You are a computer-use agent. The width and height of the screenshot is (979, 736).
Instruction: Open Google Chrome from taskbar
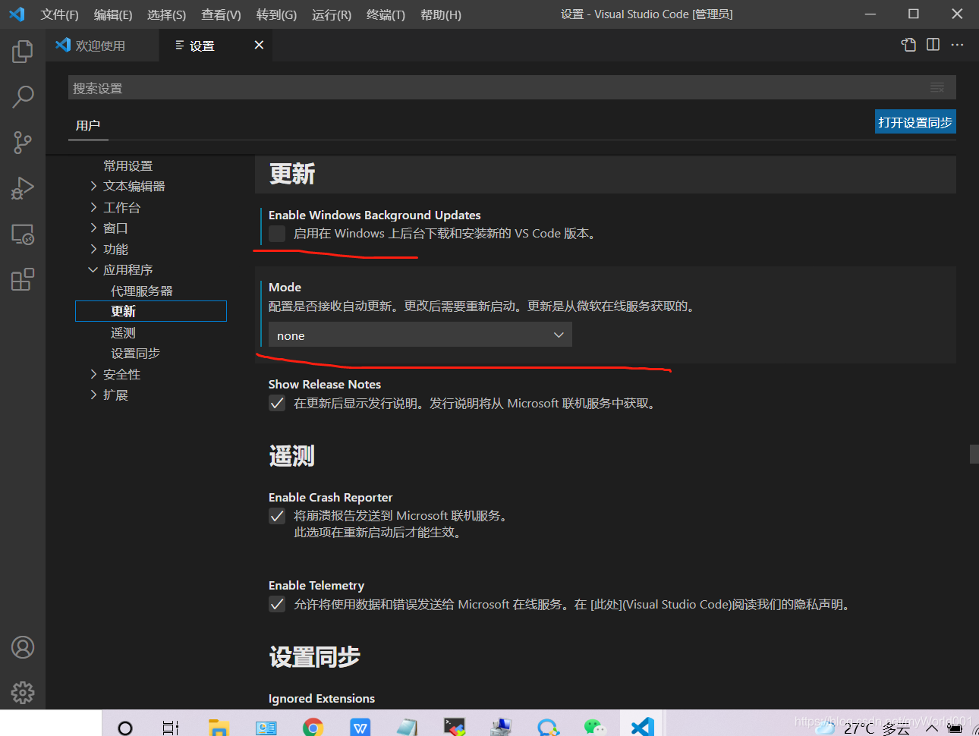(x=313, y=728)
